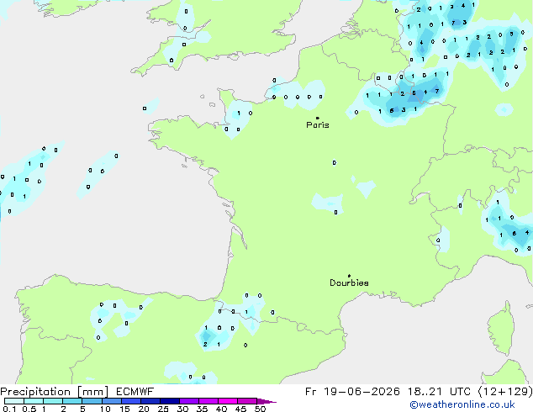Click the Dourbies location dot marker

tap(349, 276)
